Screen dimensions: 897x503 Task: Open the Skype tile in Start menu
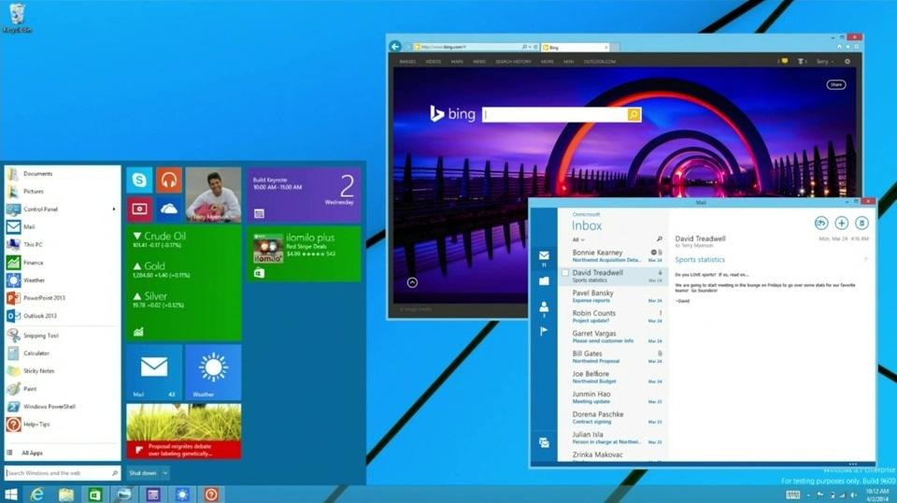click(x=139, y=180)
